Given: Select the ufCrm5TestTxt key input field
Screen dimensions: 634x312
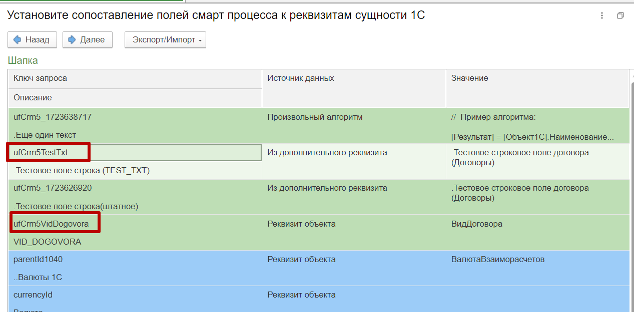Looking at the screenshot, I should (x=135, y=153).
